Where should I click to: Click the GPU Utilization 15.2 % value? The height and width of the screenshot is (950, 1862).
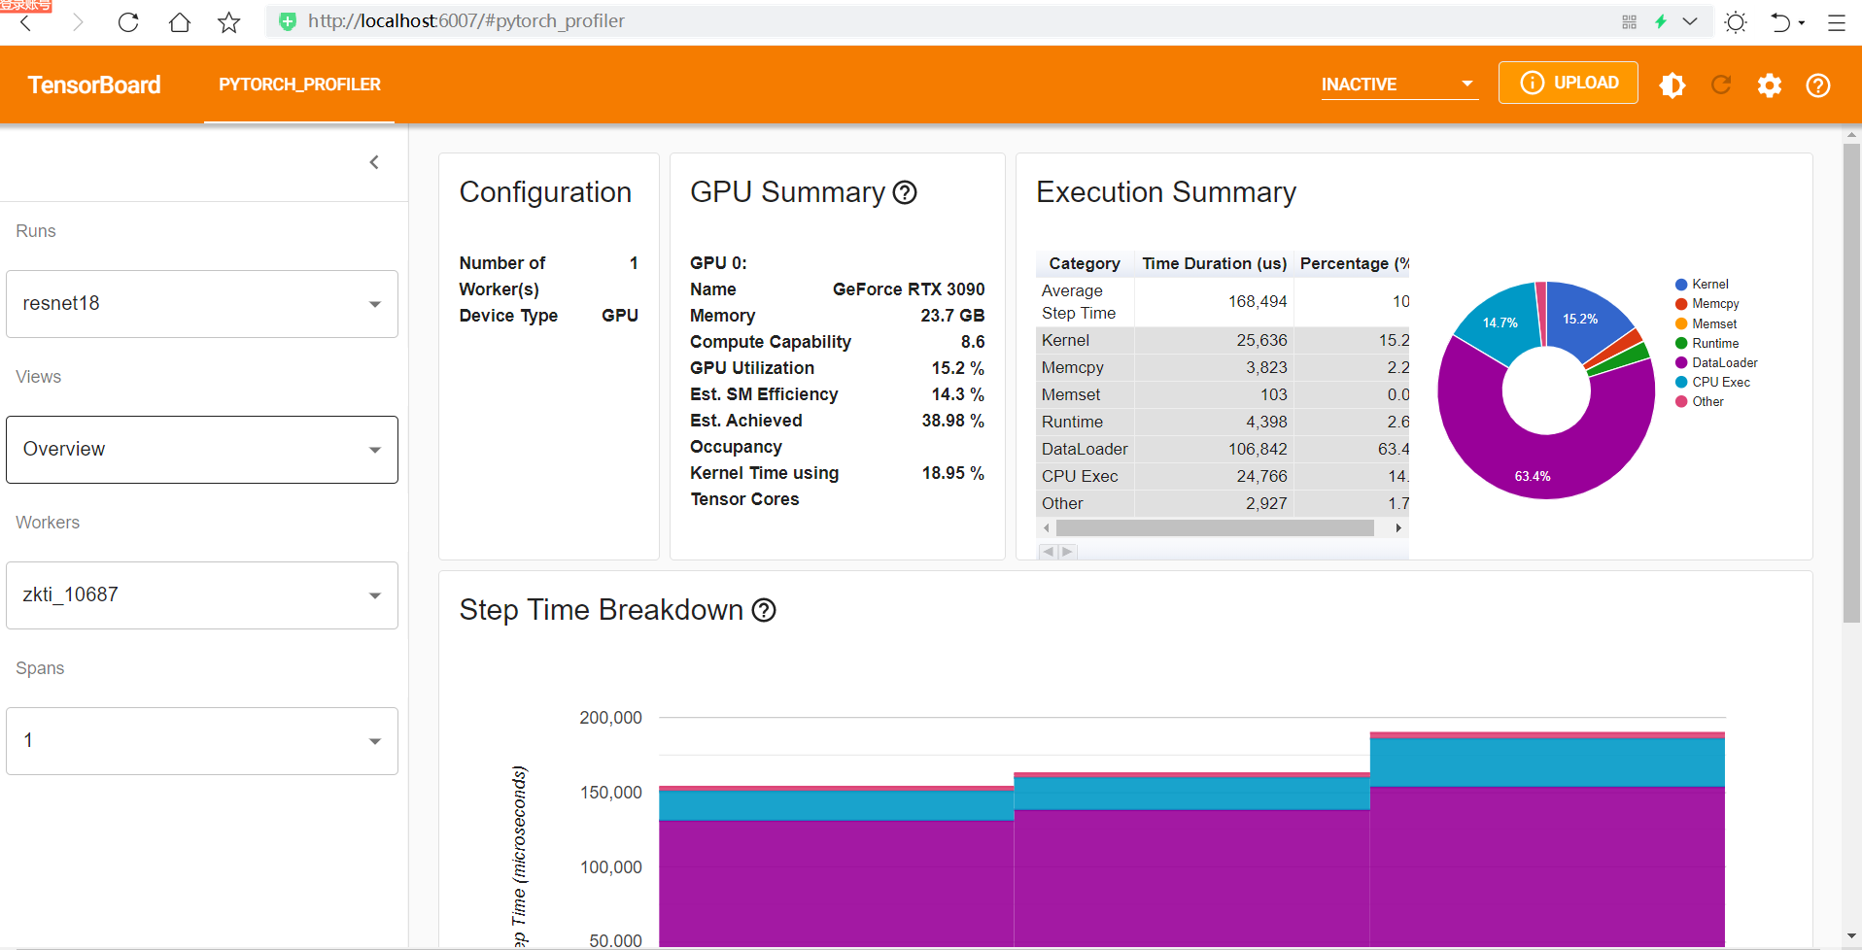pos(957,368)
